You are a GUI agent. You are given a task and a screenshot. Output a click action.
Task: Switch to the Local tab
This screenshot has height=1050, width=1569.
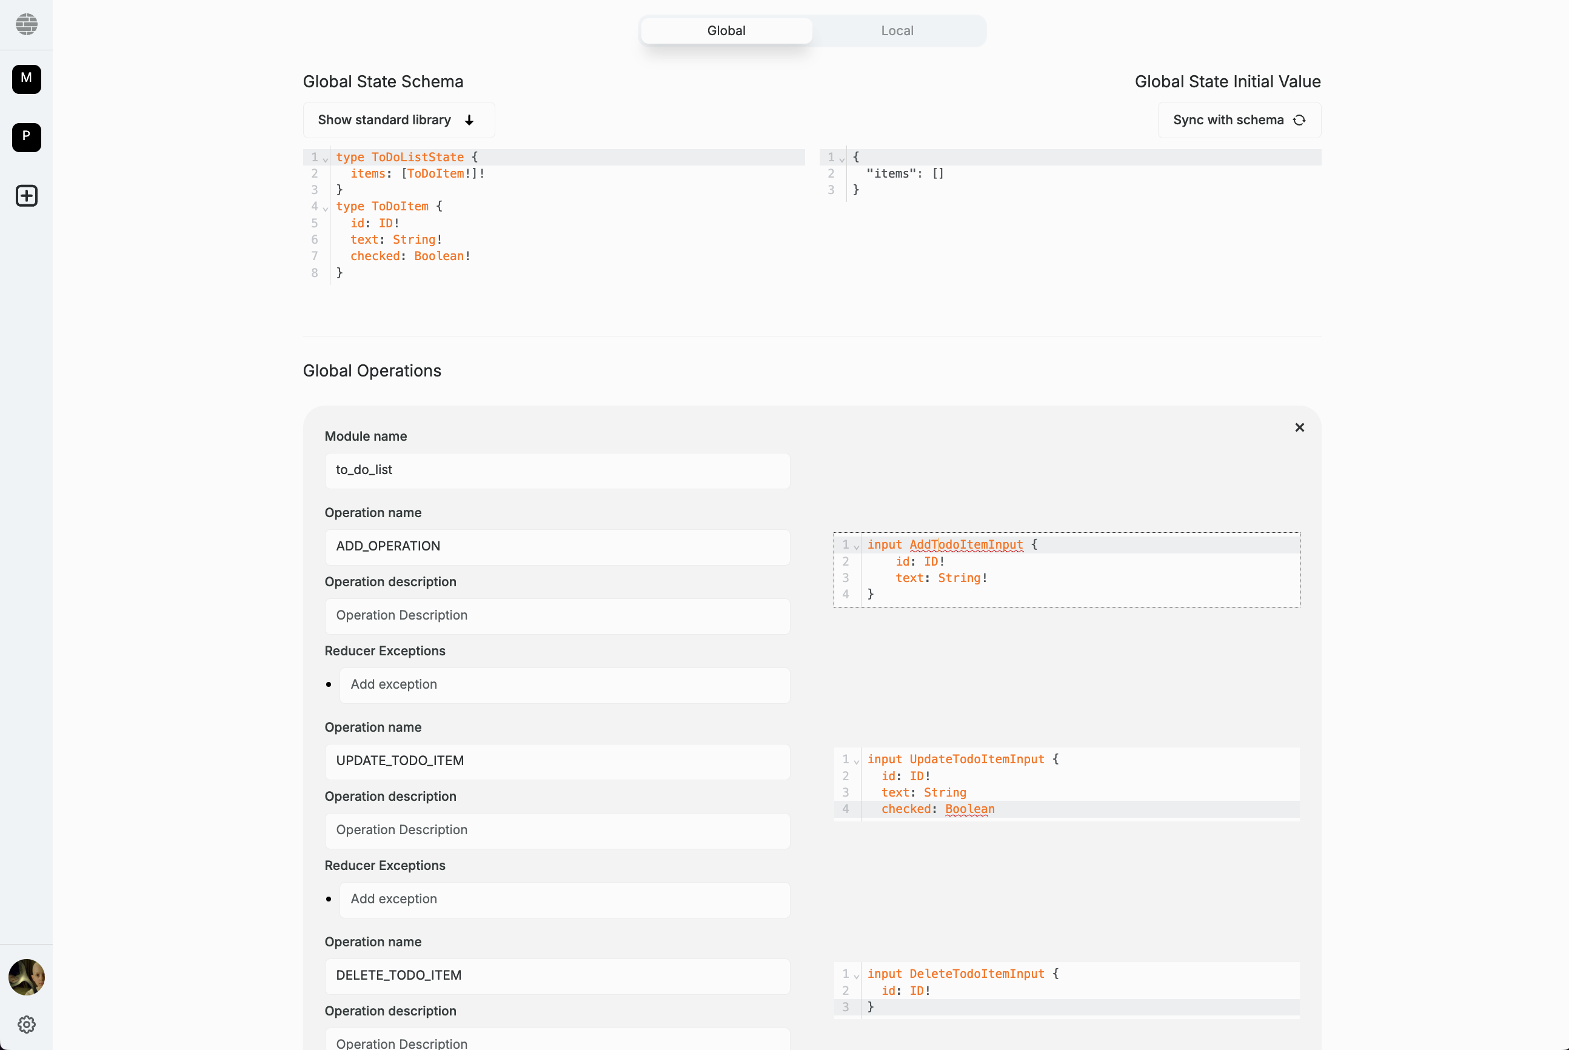point(897,30)
